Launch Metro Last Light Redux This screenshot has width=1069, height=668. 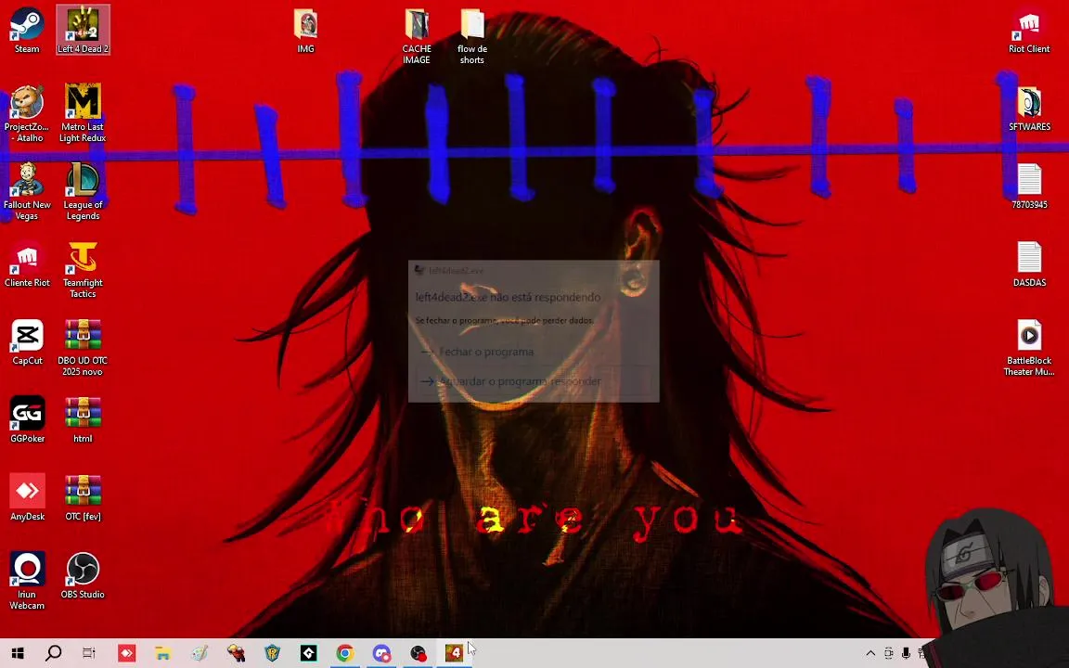83,113
